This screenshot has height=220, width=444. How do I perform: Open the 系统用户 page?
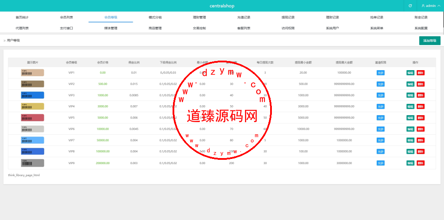333,28
